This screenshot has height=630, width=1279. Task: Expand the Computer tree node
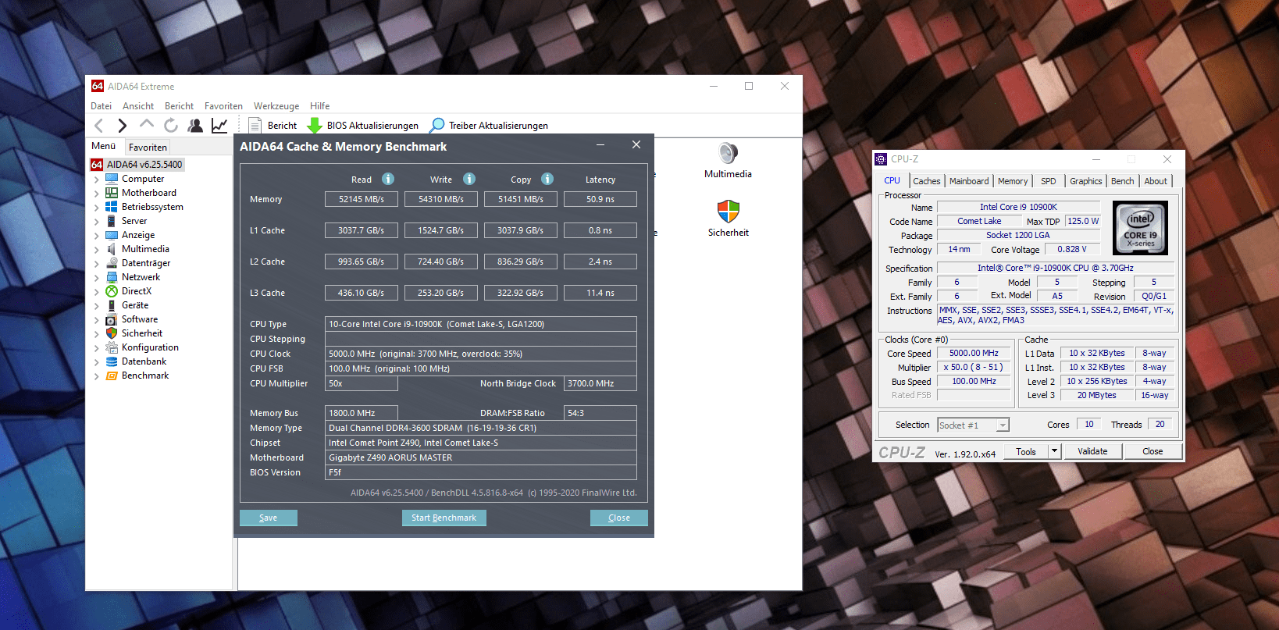point(97,180)
